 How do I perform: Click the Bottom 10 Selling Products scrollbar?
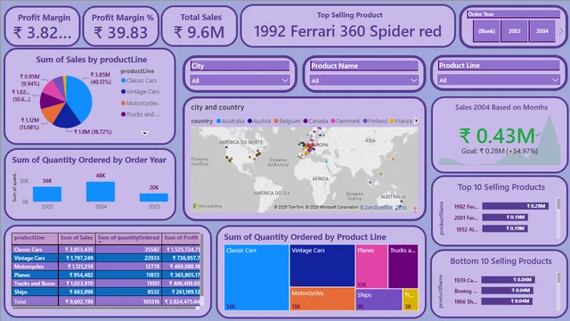click(558, 277)
